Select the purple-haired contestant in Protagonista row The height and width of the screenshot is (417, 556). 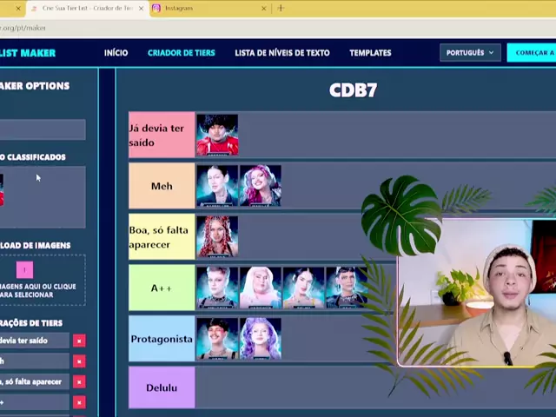[260, 338]
